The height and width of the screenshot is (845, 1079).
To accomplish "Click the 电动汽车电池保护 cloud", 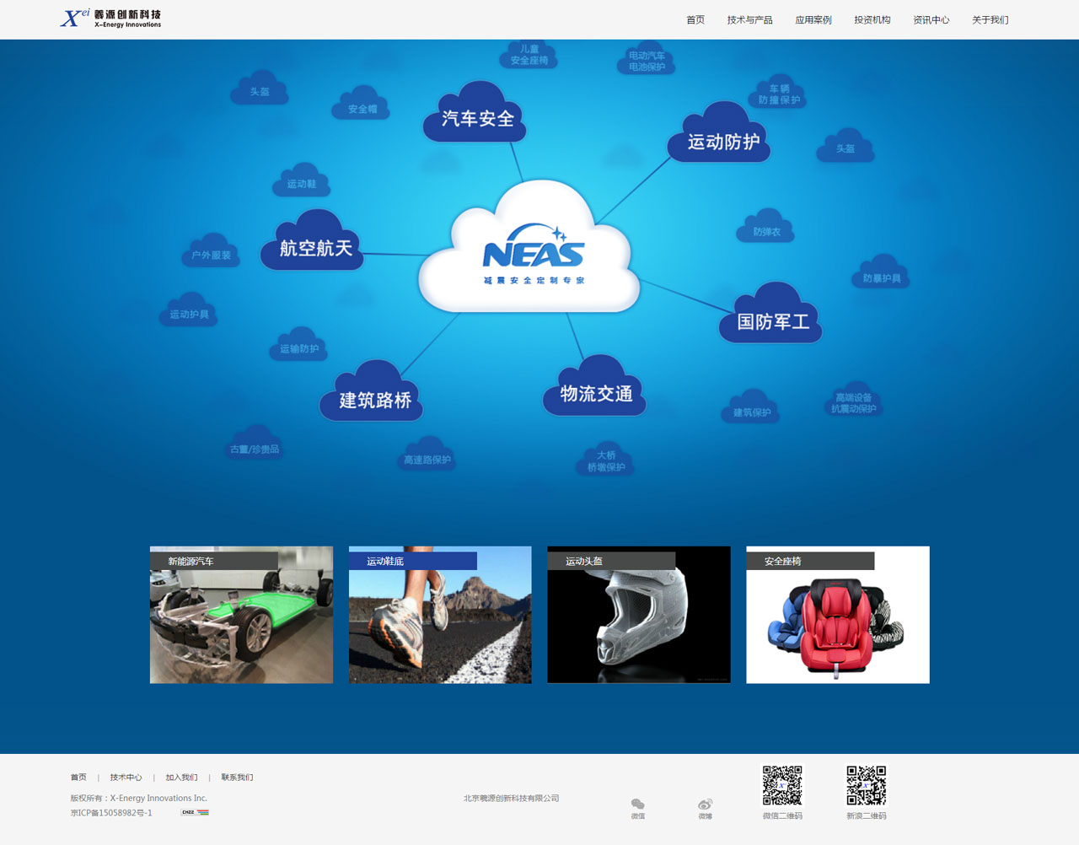I will 647,59.
